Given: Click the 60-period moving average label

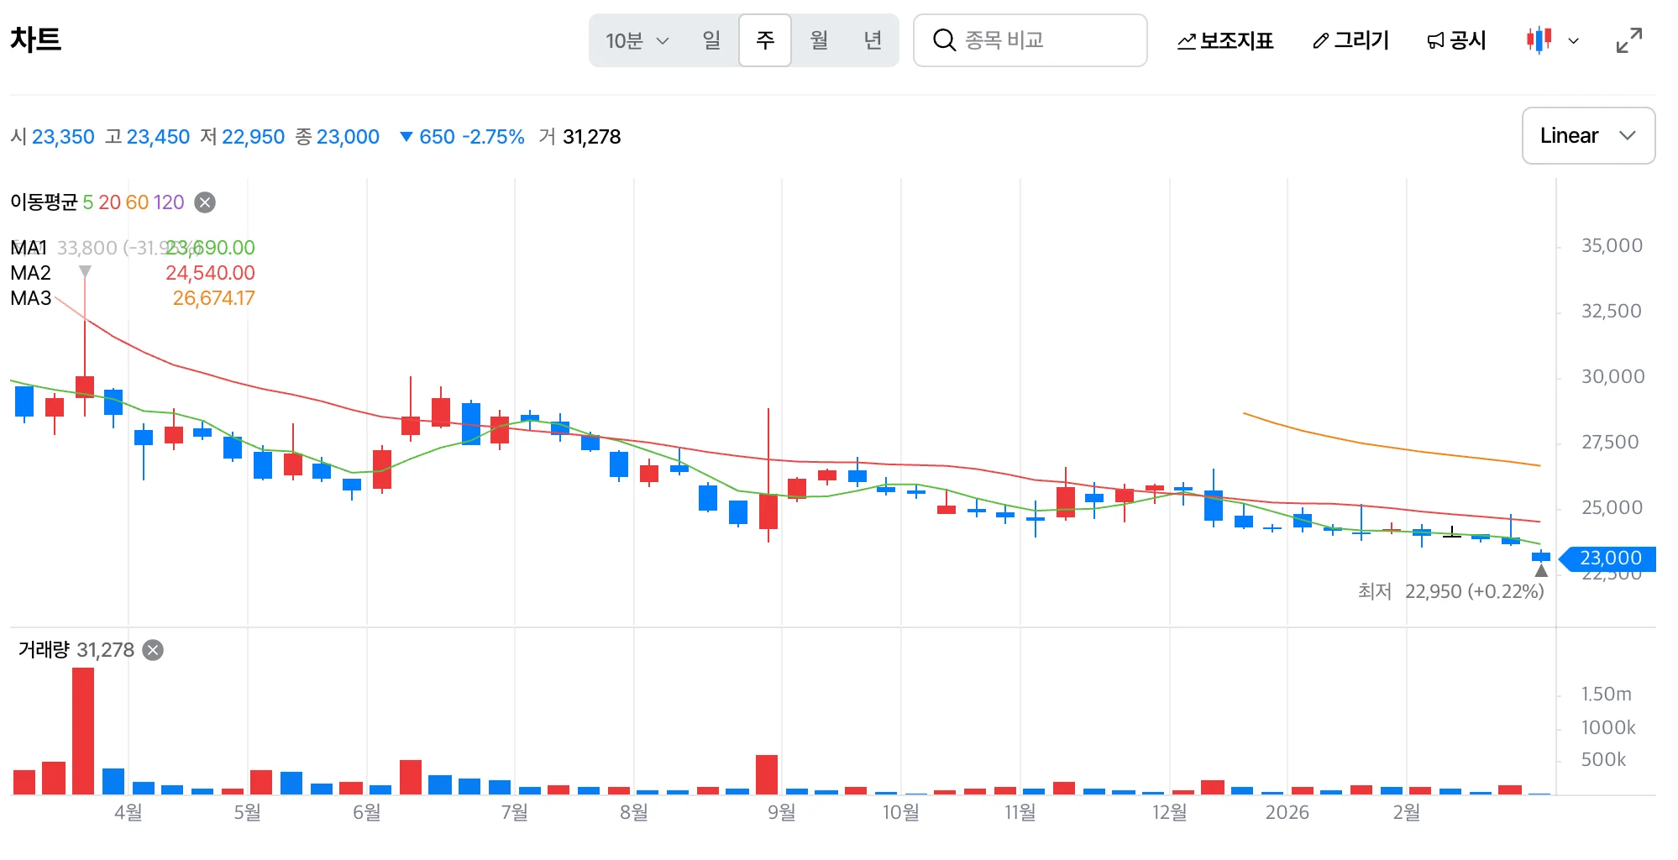Looking at the screenshot, I should (137, 202).
